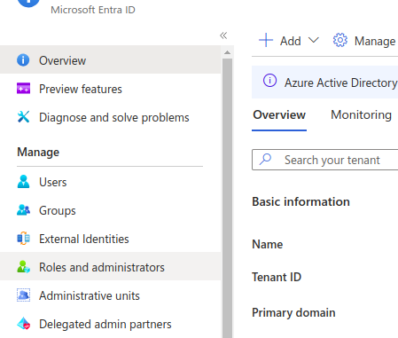Viewport: 398px width, 338px height.
Task: Click the Diagnose and solve problems wrench icon
Action: [23, 117]
